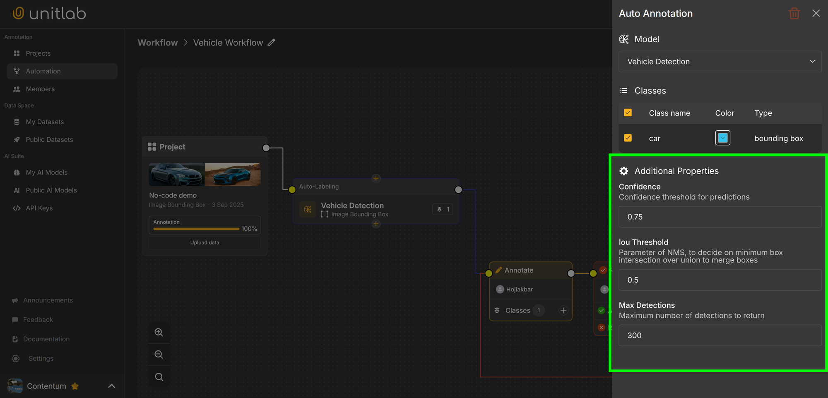Collapse the Contentum account section
Viewport: 828px width, 398px height.
[111, 386]
